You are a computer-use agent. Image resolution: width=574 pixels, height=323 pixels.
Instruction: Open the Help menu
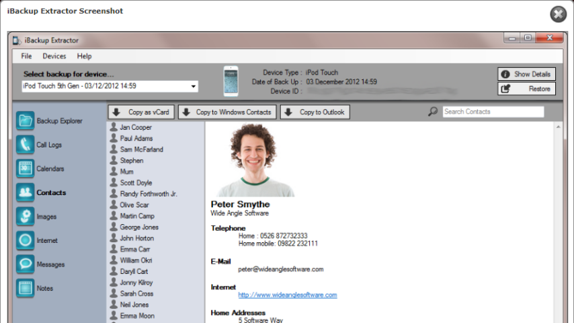84,56
